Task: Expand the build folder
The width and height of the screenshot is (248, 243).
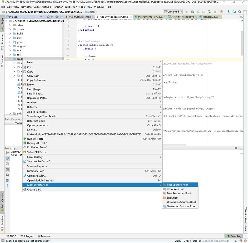Action: pos(10,33)
